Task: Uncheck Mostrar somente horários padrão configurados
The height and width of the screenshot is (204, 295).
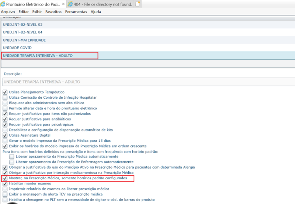Action: (5, 178)
